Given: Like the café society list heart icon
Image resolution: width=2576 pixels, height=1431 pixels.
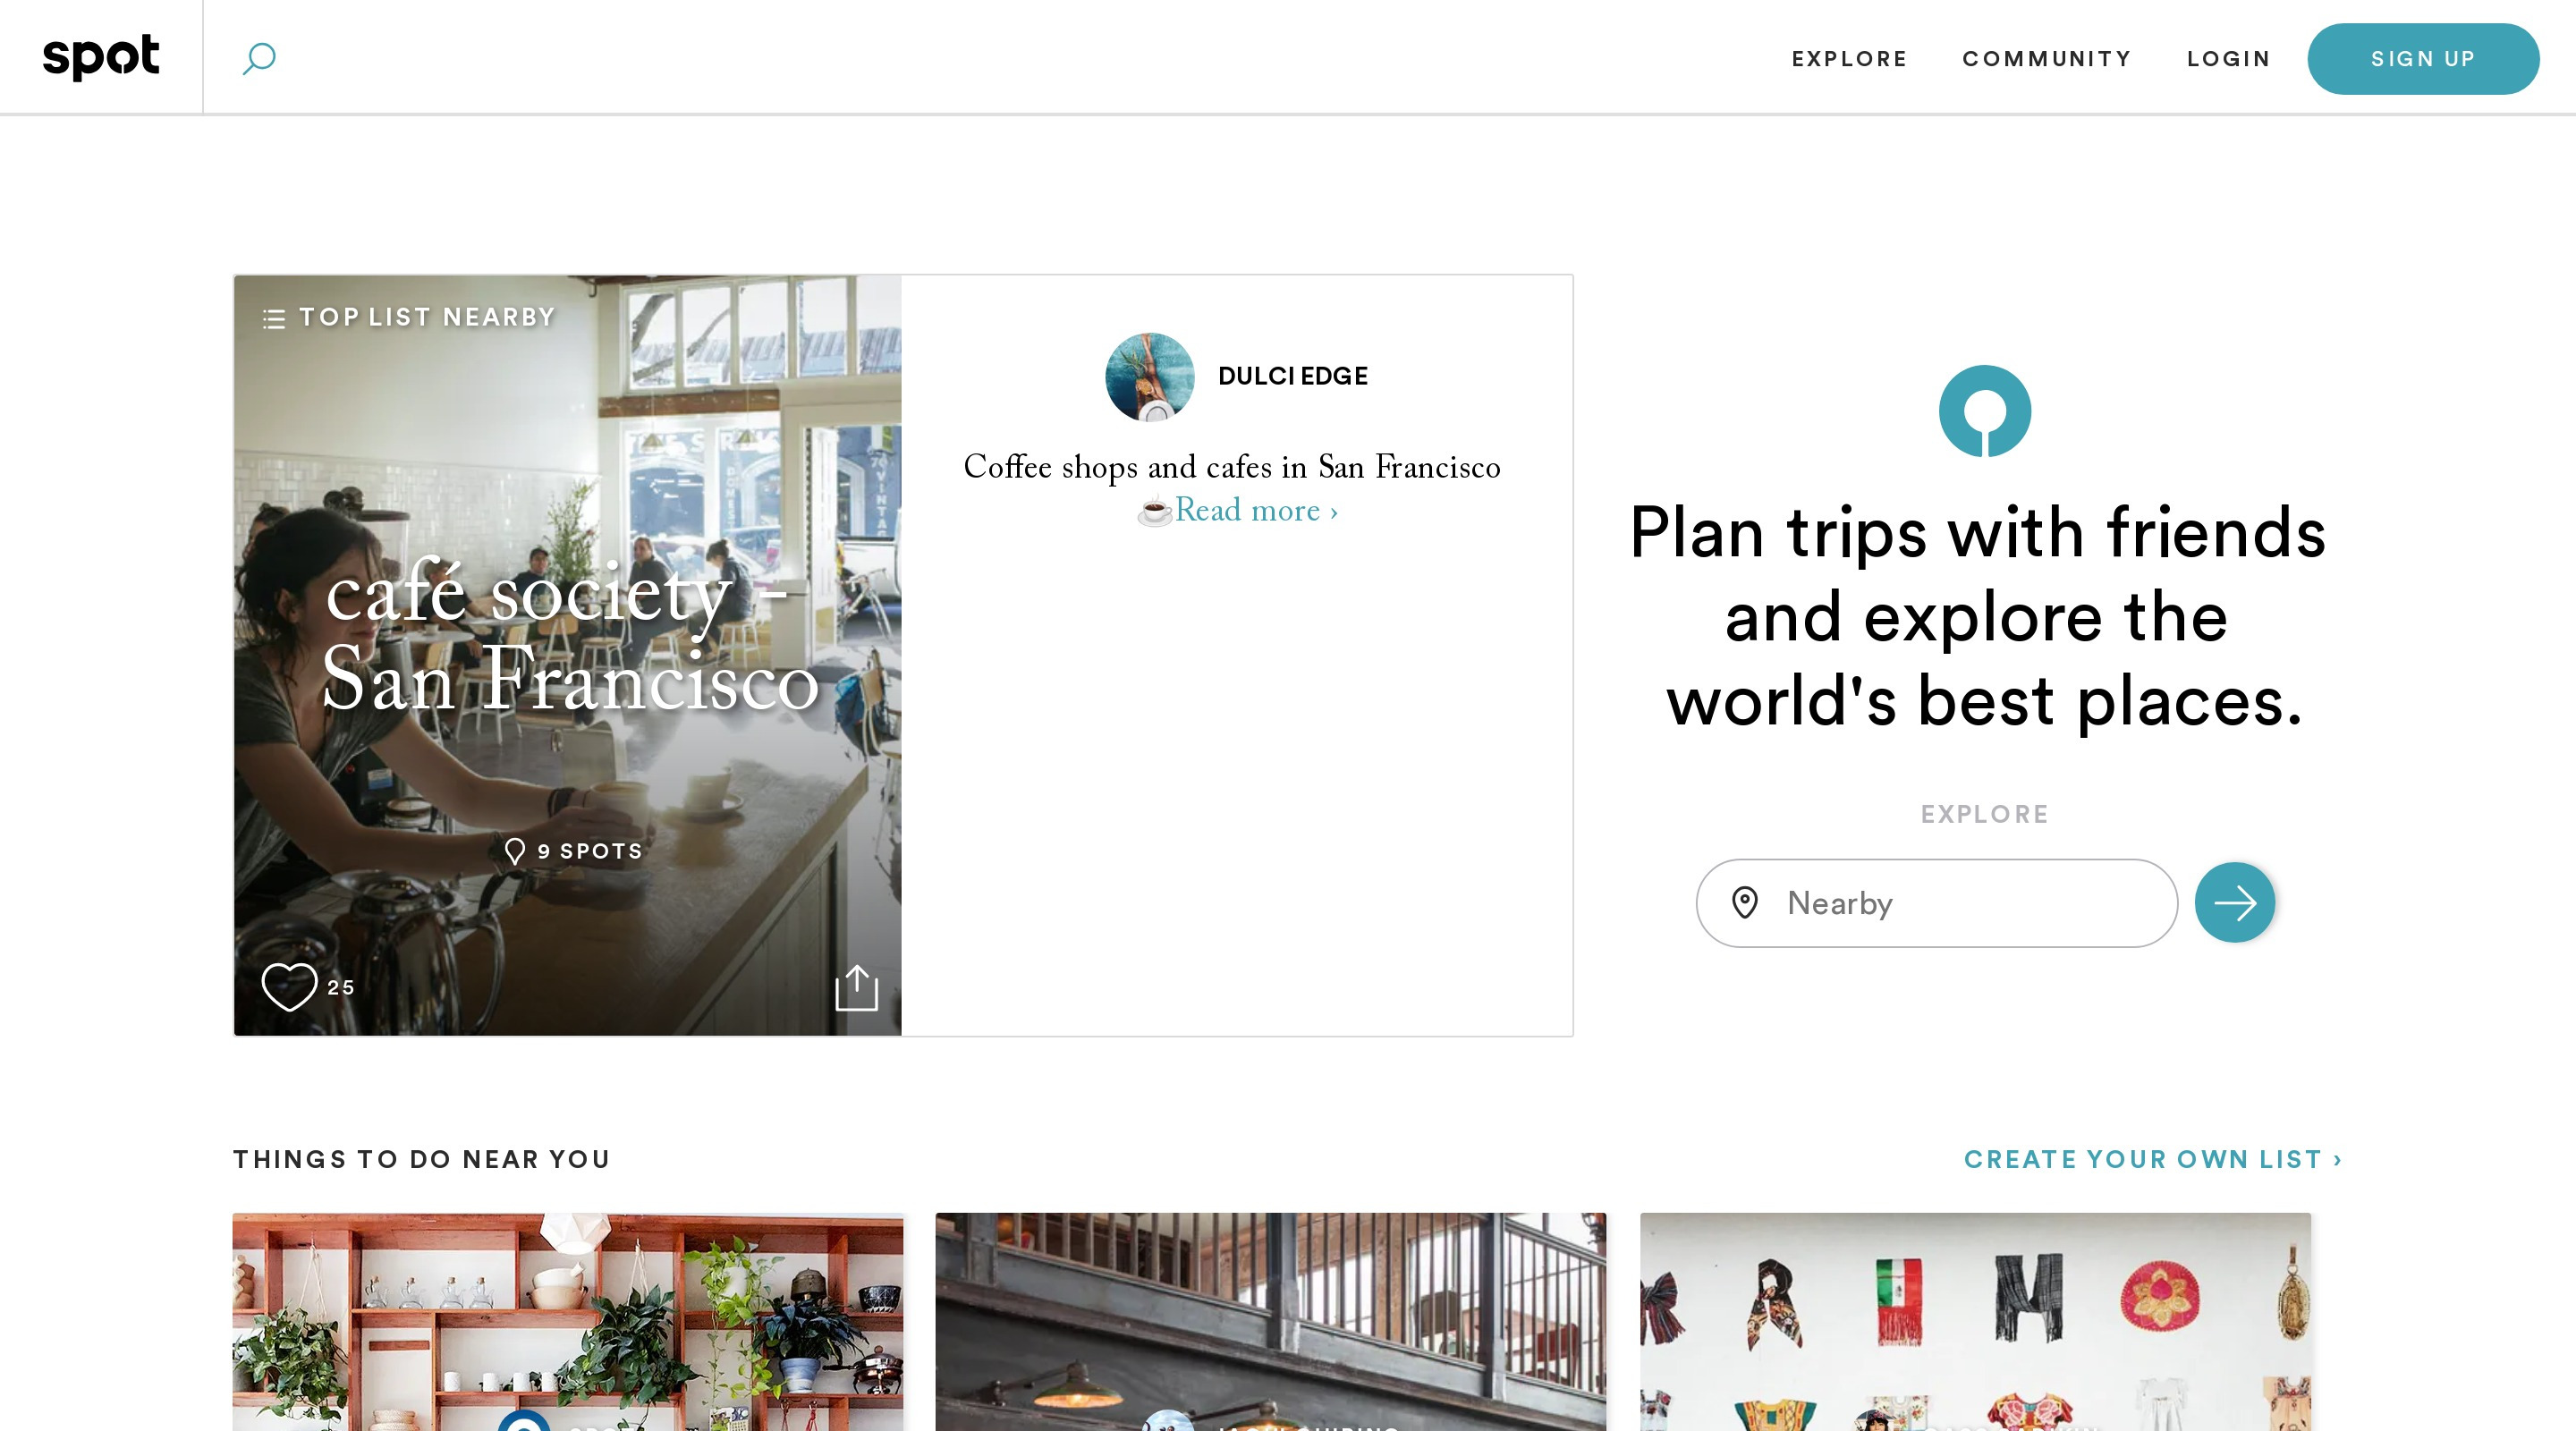Looking at the screenshot, I should point(289,987).
